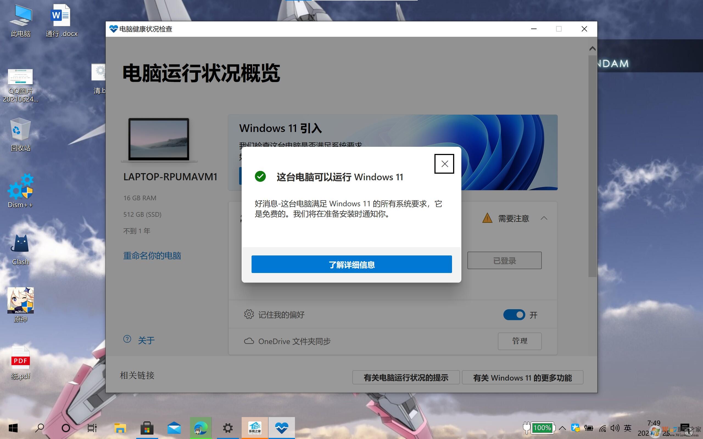Expand 需要注意 section chevron
The height and width of the screenshot is (439, 703).
click(545, 218)
